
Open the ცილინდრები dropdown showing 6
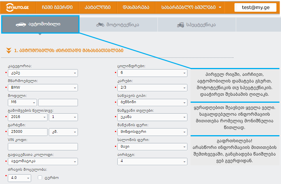pos(152,73)
